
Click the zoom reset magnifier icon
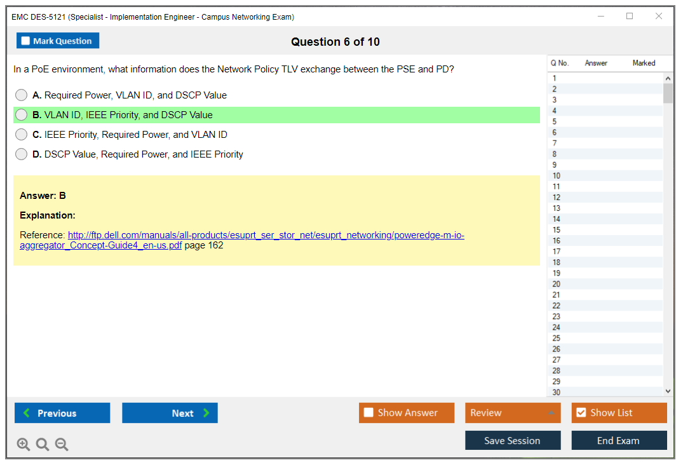pyautogui.click(x=43, y=445)
